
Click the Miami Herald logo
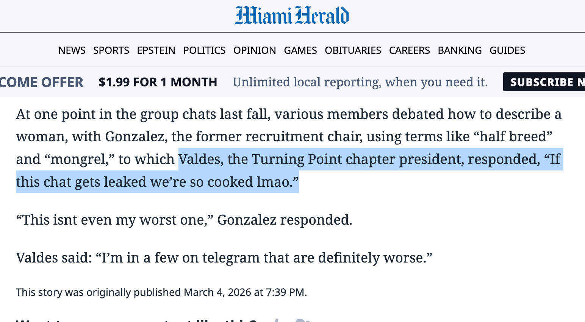[292, 16]
